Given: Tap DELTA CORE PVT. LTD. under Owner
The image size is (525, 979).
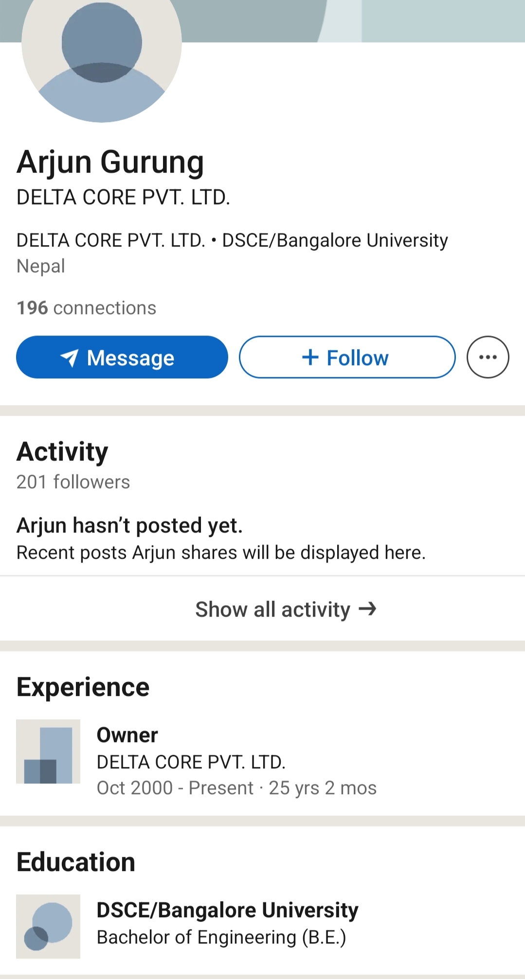Looking at the screenshot, I should (x=191, y=762).
